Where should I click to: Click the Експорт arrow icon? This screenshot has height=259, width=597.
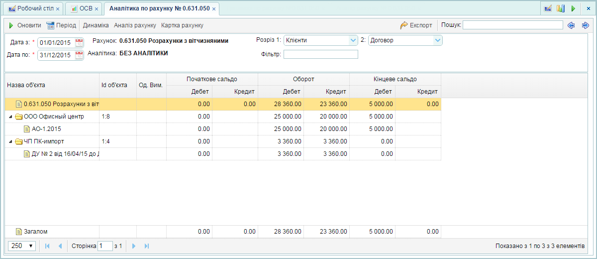pos(404,25)
